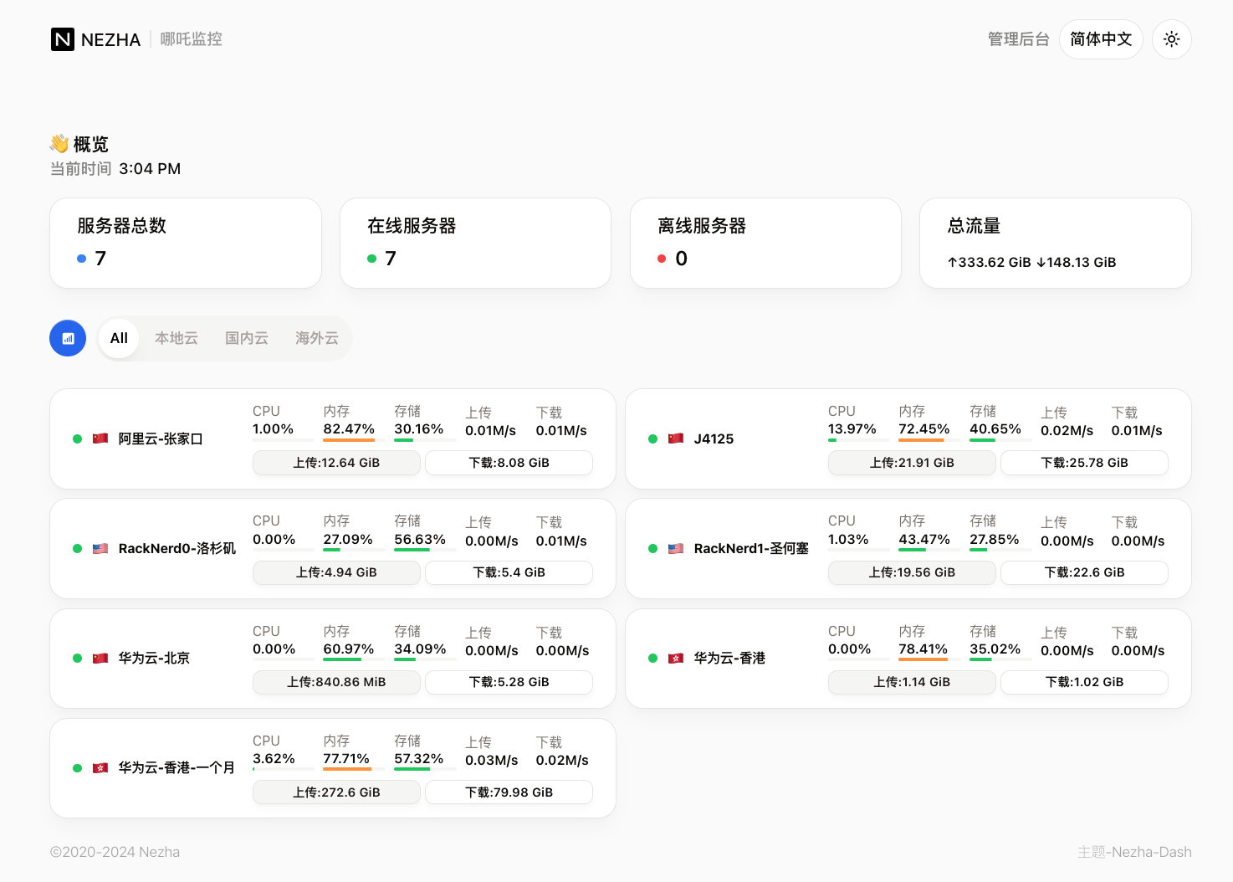1233x882 pixels.
Task: Click the Hong Kong flag beside 华为云-香港
Action: pyautogui.click(x=676, y=659)
